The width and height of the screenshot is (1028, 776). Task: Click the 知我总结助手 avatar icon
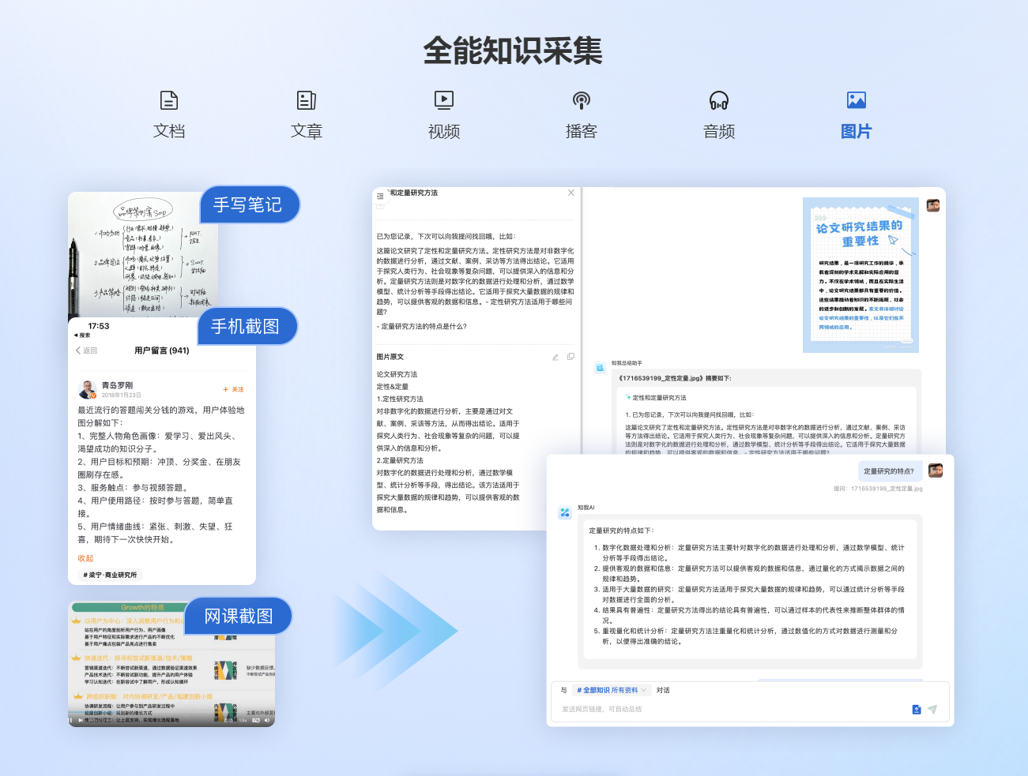600,368
